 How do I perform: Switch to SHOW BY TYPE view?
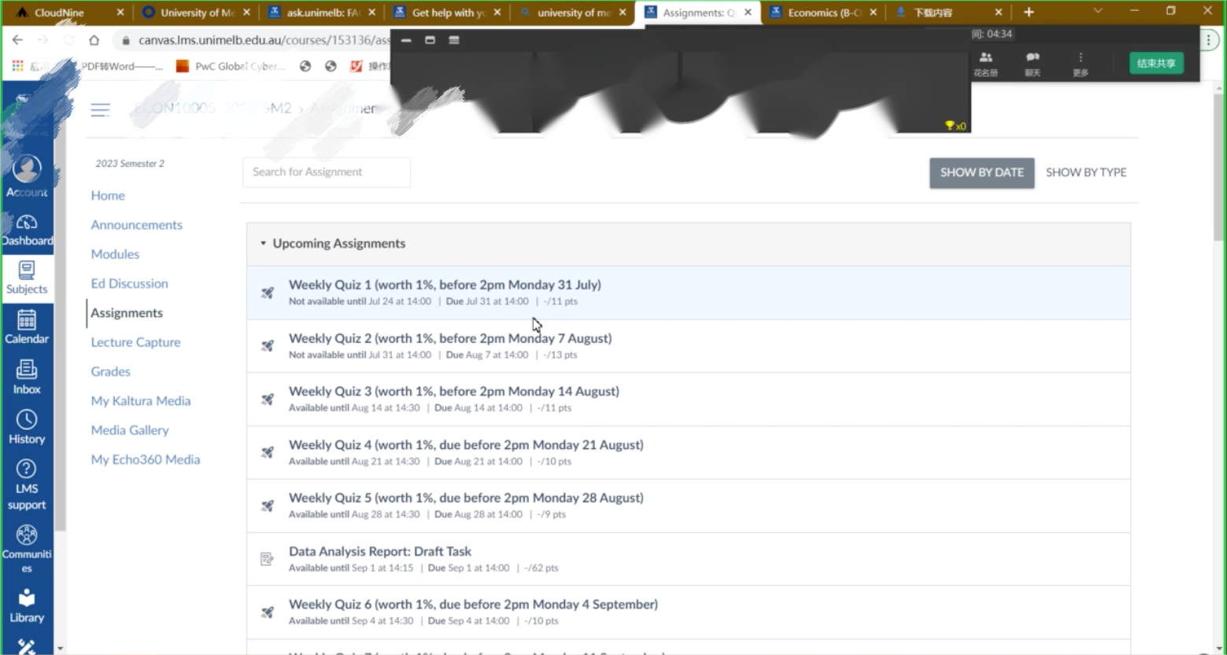(1085, 172)
